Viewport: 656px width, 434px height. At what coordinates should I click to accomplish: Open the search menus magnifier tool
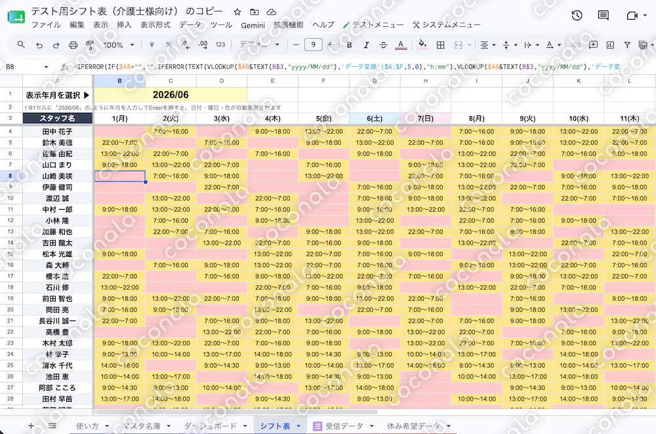21,45
